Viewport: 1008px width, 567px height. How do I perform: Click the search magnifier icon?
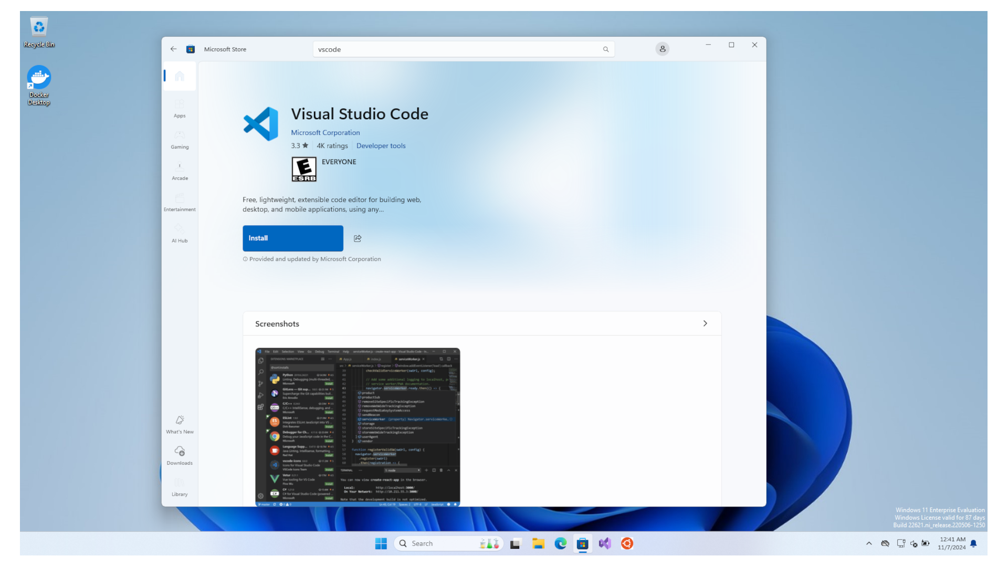pyautogui.click(x=606, y=49)
